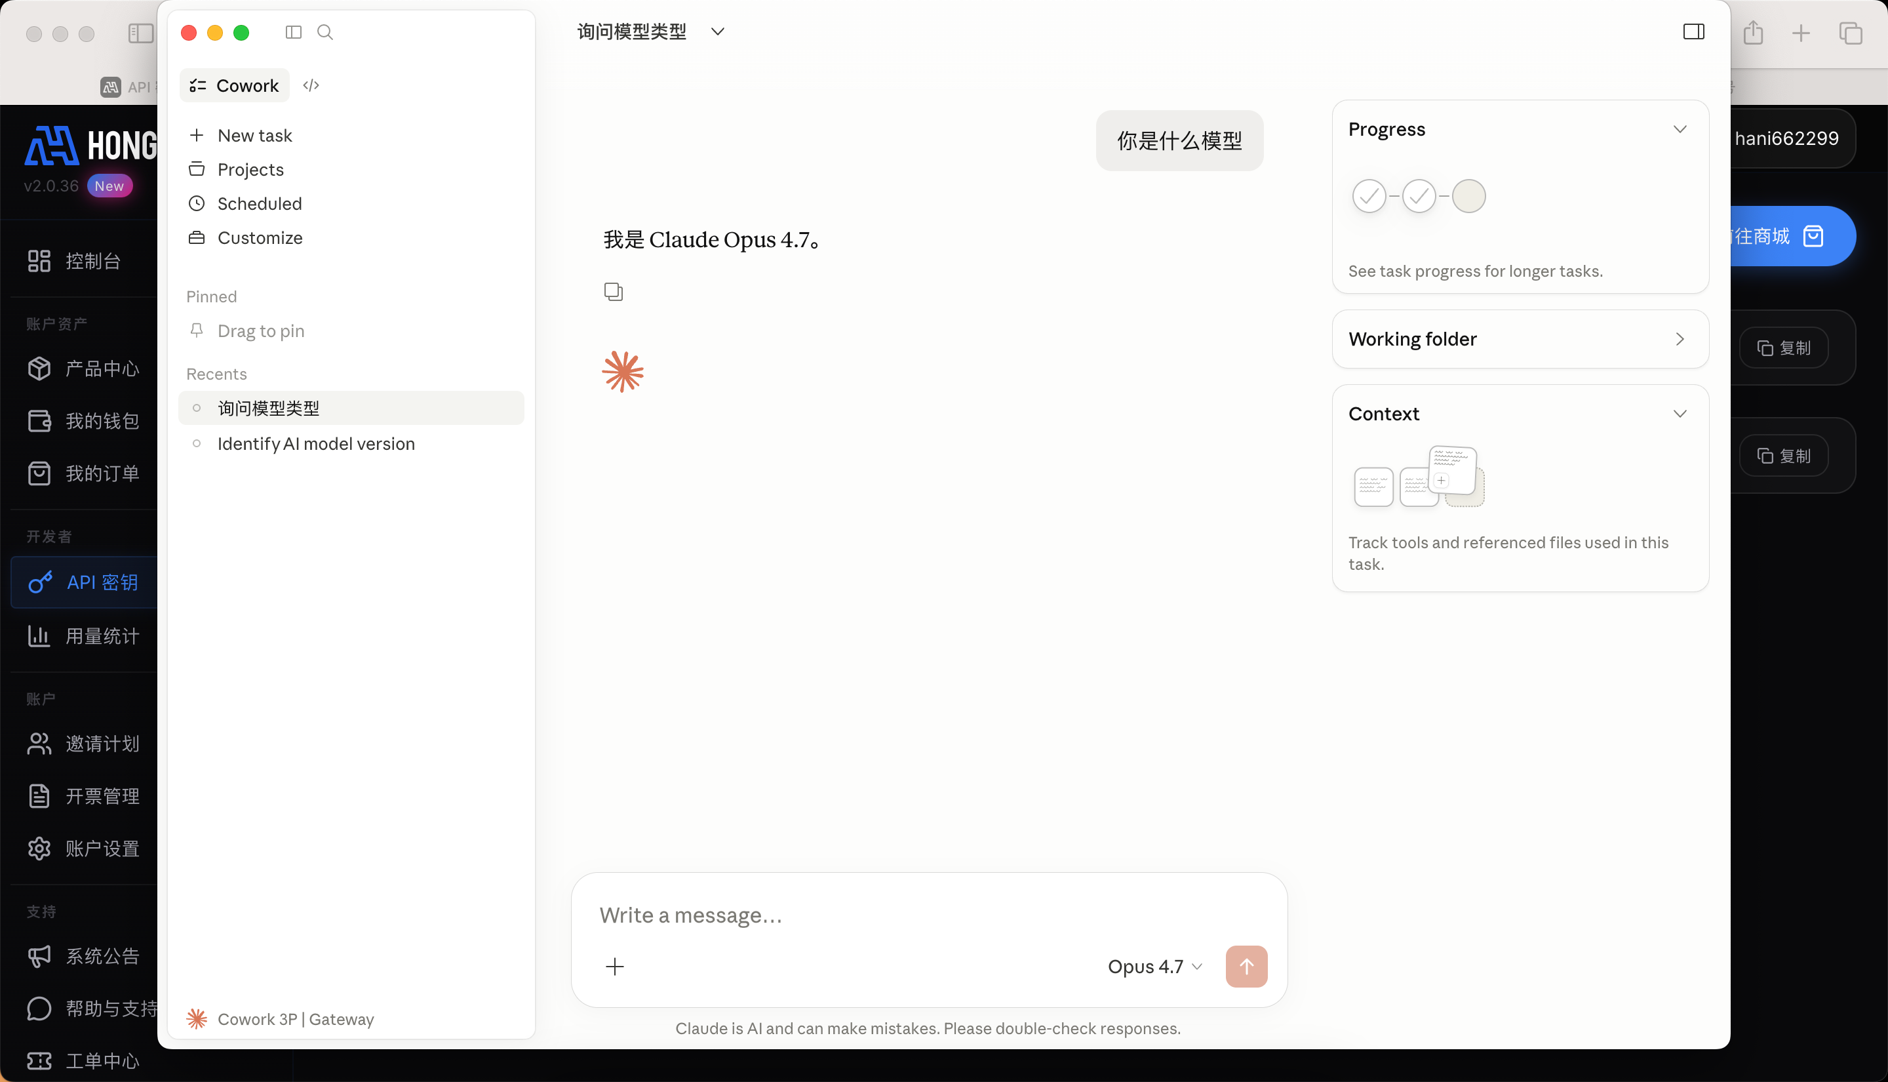
Task: Open recent chat Identify AI model version
Action: tap(351, 444)
